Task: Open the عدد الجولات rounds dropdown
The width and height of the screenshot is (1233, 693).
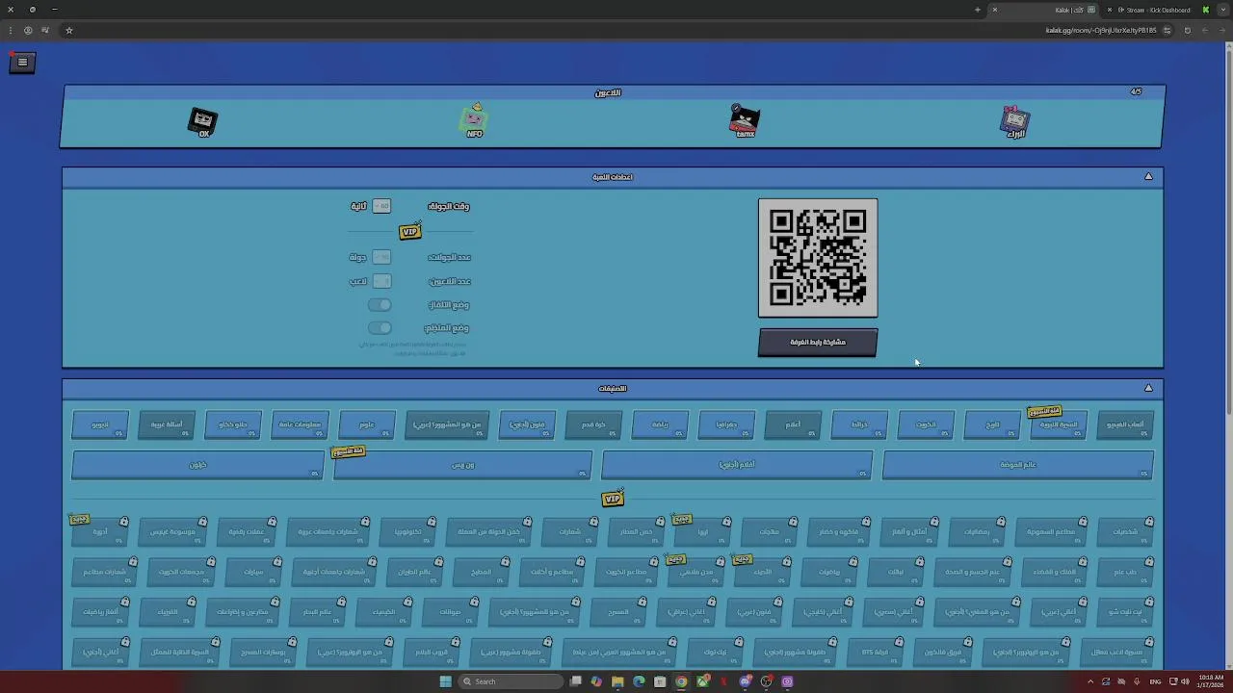Action: click(x=381, y=257)
